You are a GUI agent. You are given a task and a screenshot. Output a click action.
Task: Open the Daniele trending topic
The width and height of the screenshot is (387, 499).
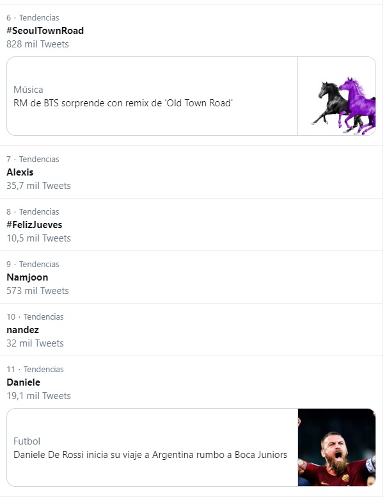click(x=23, y=382)
